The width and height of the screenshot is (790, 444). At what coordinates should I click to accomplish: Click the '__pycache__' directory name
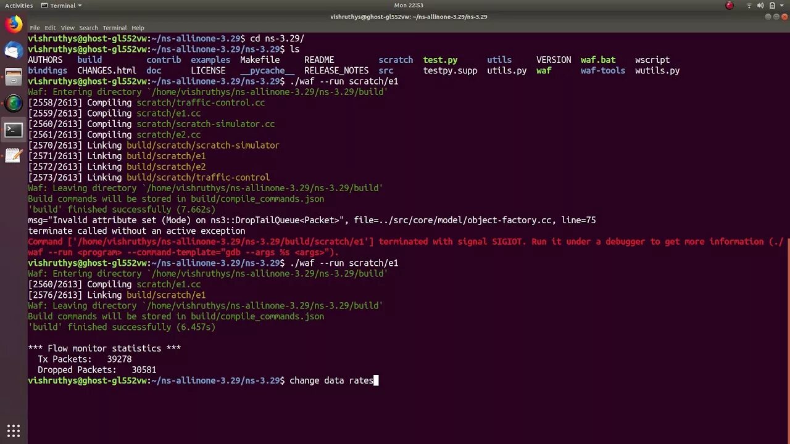tap(267, 70)
